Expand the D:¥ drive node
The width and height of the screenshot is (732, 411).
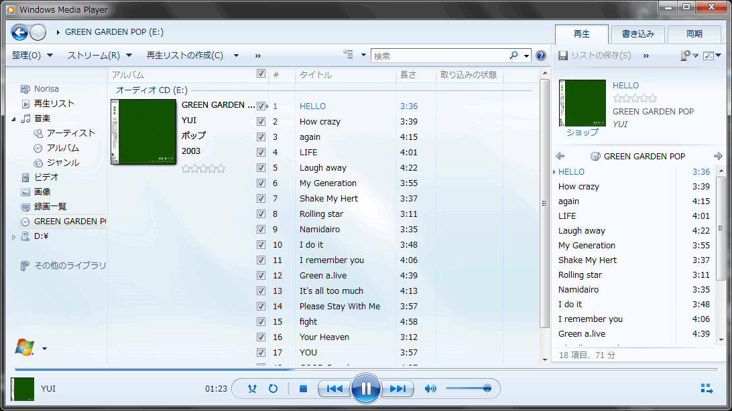tap(13, 237)
